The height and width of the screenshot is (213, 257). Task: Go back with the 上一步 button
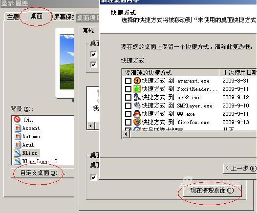(240, 169)
